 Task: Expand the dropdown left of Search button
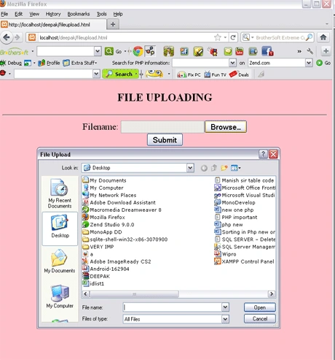coord(96,74)
